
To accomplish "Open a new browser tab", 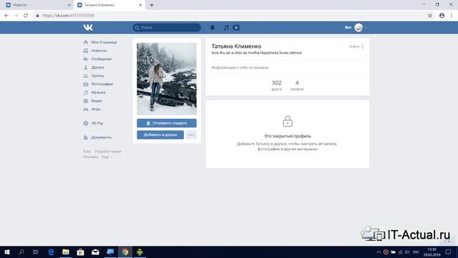I will [x=152, y=5].
